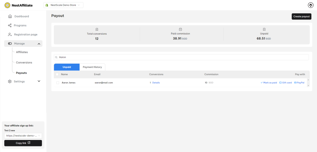Expand the Settings section chevron
Image resolution: width=317 pixels, height=152 pixels.
[39, 81]
